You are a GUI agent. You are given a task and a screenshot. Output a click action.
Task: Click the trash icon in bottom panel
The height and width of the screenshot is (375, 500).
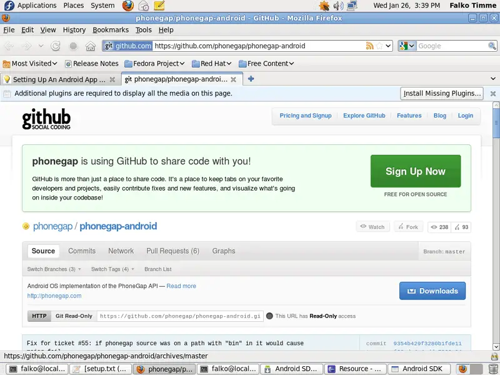click(x=493, y=369)
